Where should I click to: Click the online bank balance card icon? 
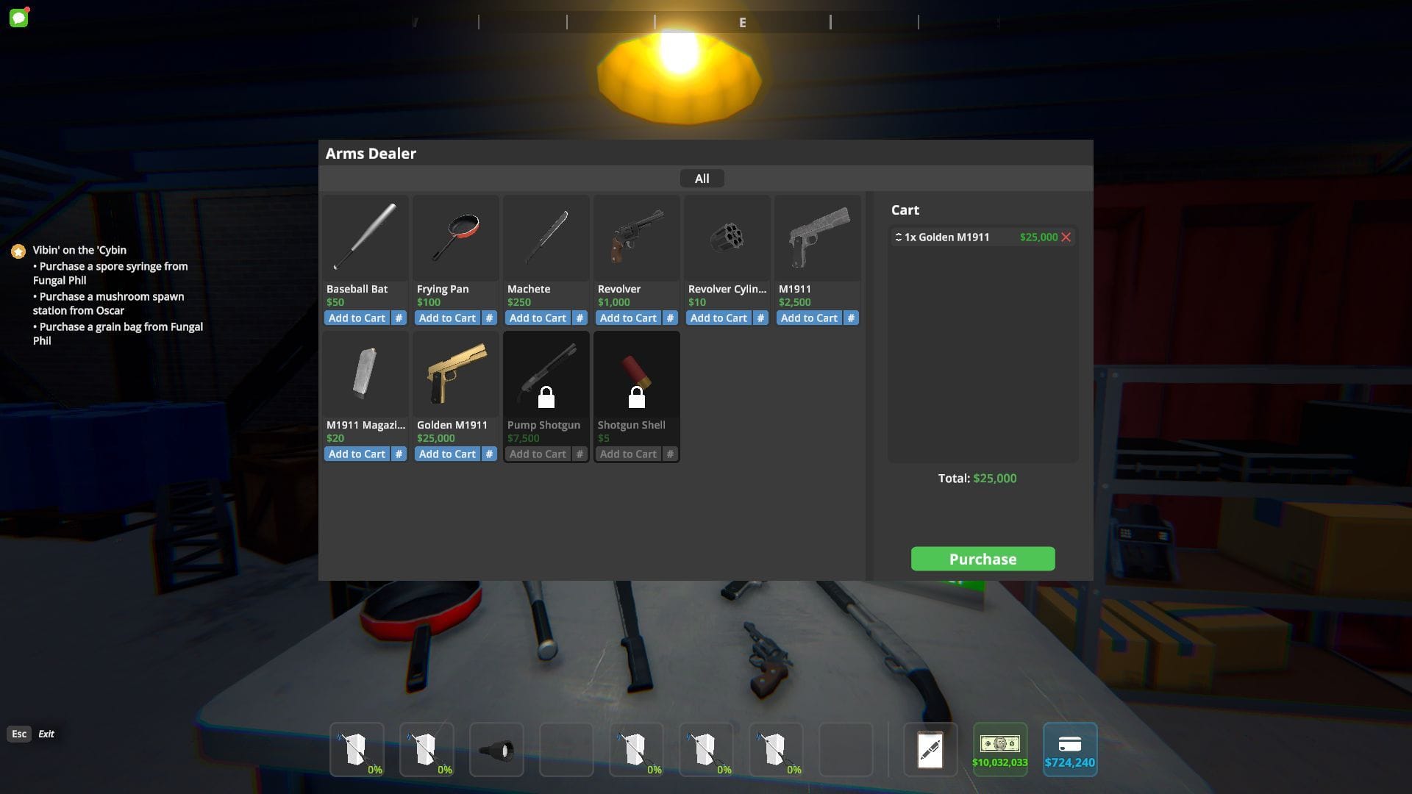click(1069, 745)
